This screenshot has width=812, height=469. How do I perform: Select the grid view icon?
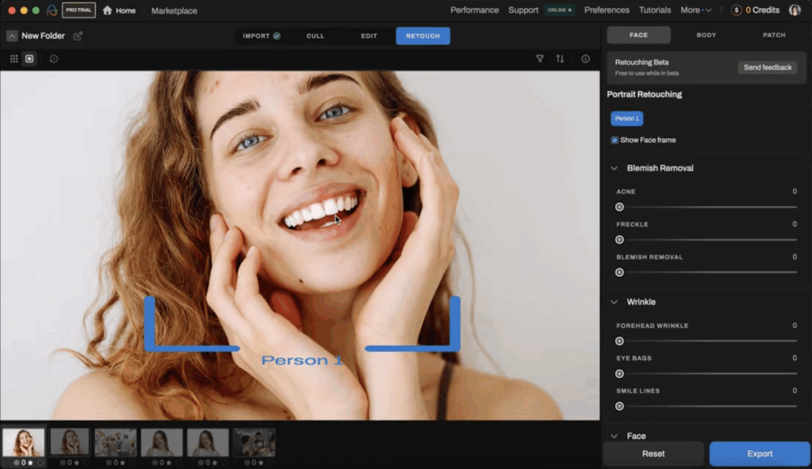click(x=13, y=58)
